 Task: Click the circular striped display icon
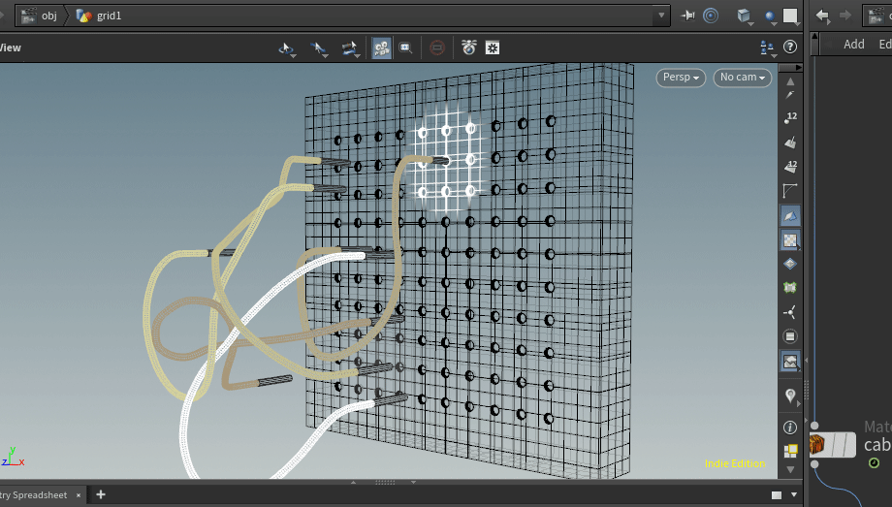click(x=790, y=336)
